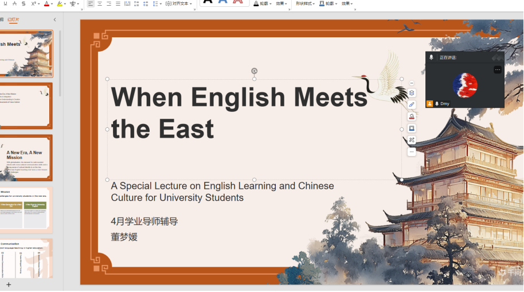Switch to the 幻灯片 tab
524x292 pixels.
click(13, 20)
